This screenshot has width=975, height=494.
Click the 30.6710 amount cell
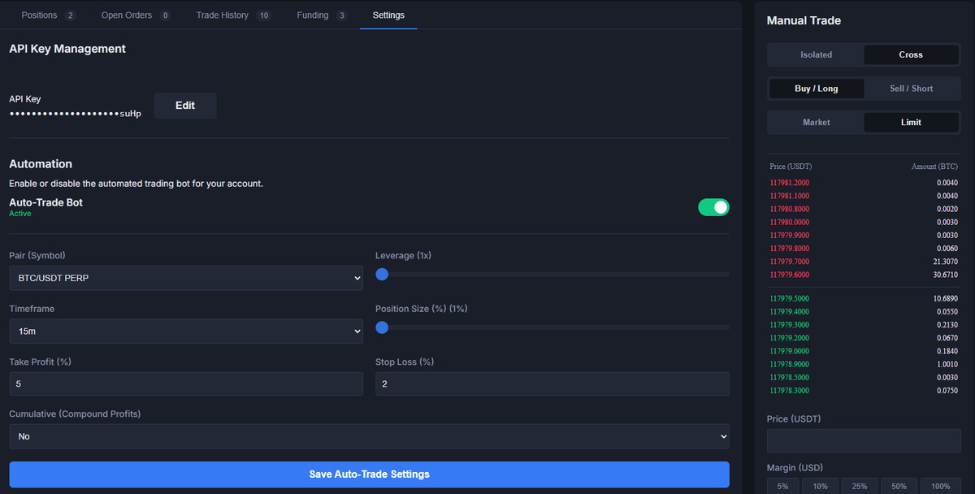point(945,275)
